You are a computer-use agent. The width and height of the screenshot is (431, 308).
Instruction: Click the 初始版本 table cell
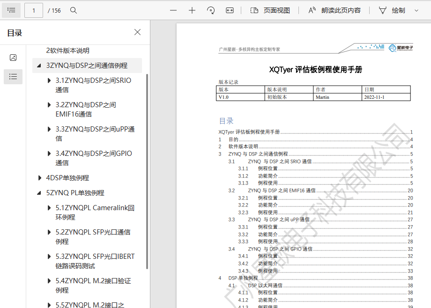[x=289, y=97]
